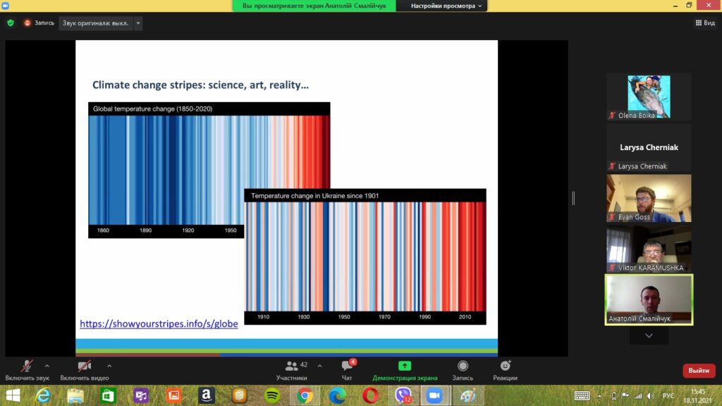Click the green Демонстрация экрана share icon
Image resolution: width=722 pixels, height=406 pixels.
click(x=405, y=366)
